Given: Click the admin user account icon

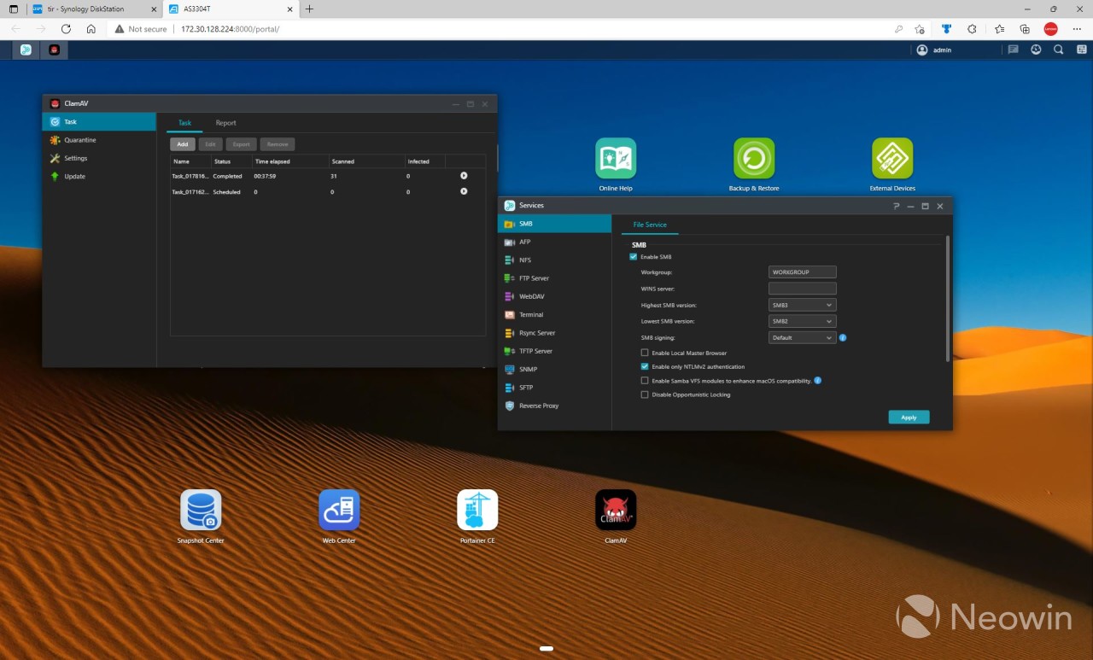Looking at the screenshot, I should (x=922, y=50).
